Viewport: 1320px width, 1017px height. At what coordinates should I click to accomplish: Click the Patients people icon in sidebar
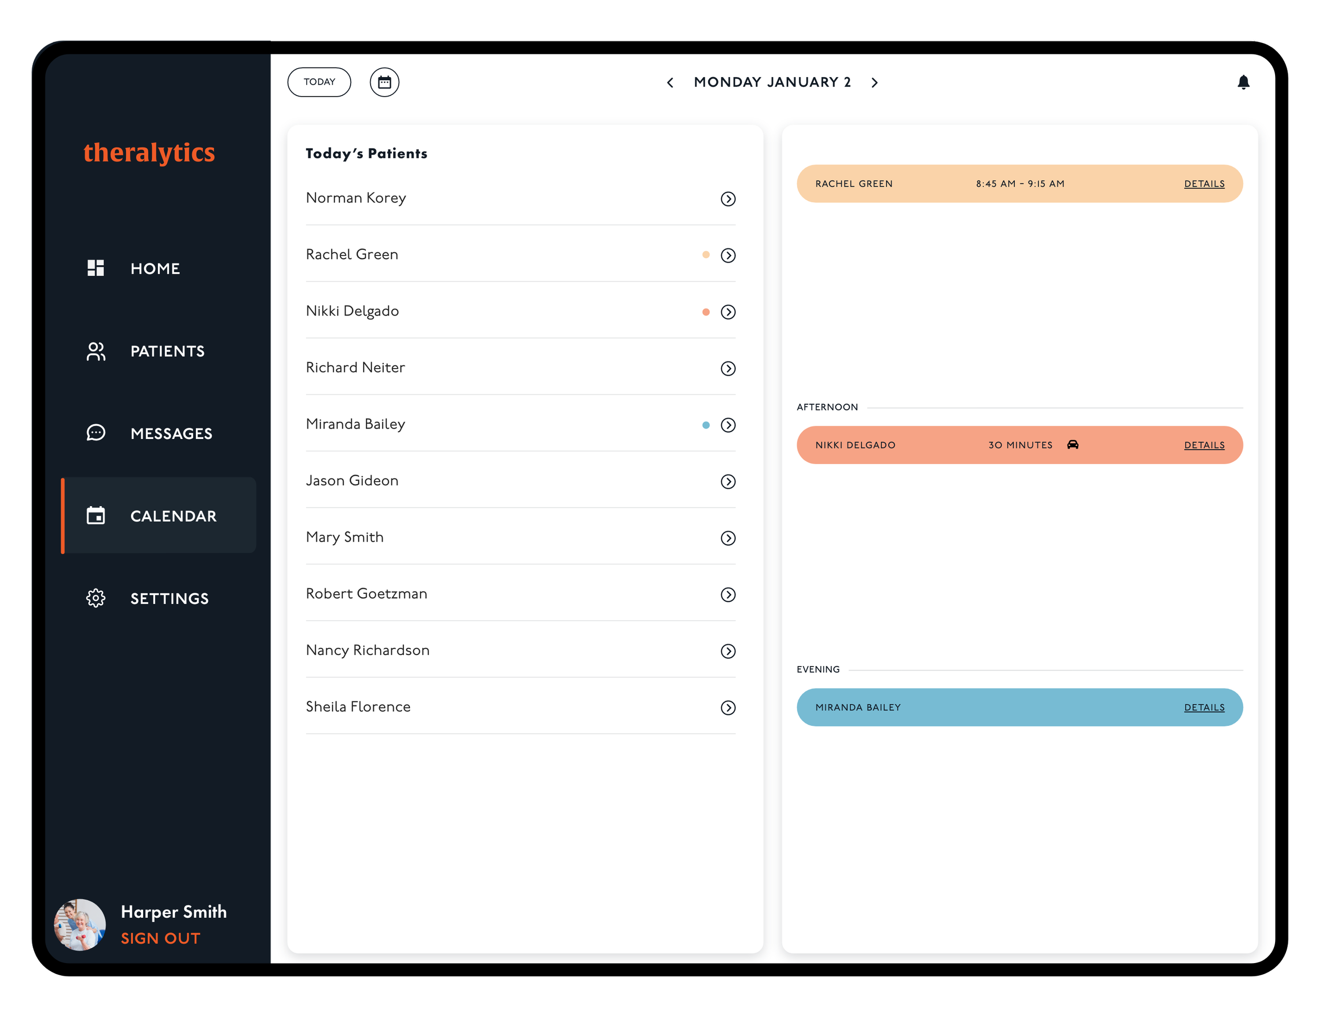pos(96,351)
